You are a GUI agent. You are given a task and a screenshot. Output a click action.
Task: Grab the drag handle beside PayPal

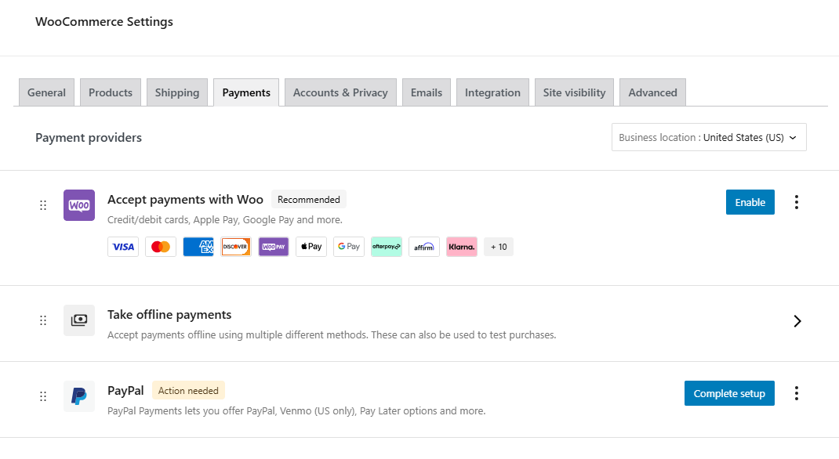coord(43,396)
